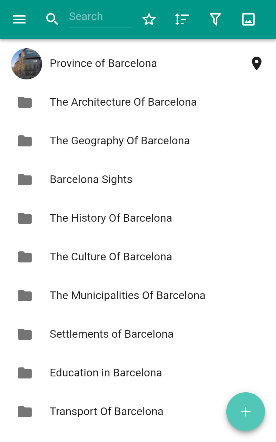Screen dimensions: 276x442
Task: Tap the floating add plus button
Action: click(245, 412)
